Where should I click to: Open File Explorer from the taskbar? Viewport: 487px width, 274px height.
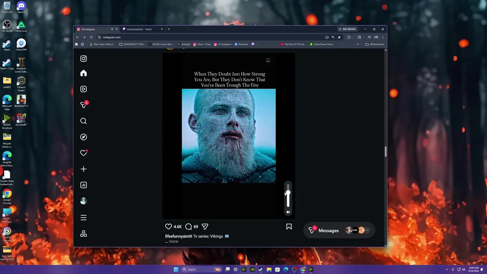[269, 269]
